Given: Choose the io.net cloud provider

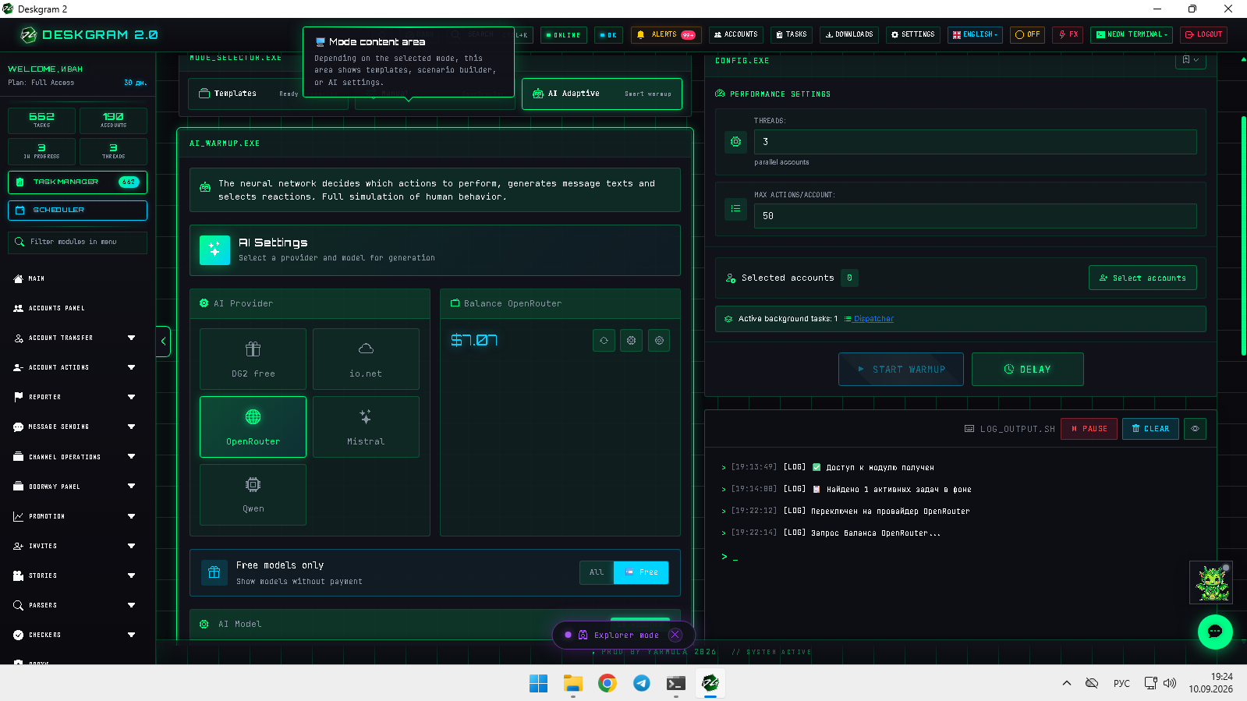Looking at the screenshot, I should point(366,359).
